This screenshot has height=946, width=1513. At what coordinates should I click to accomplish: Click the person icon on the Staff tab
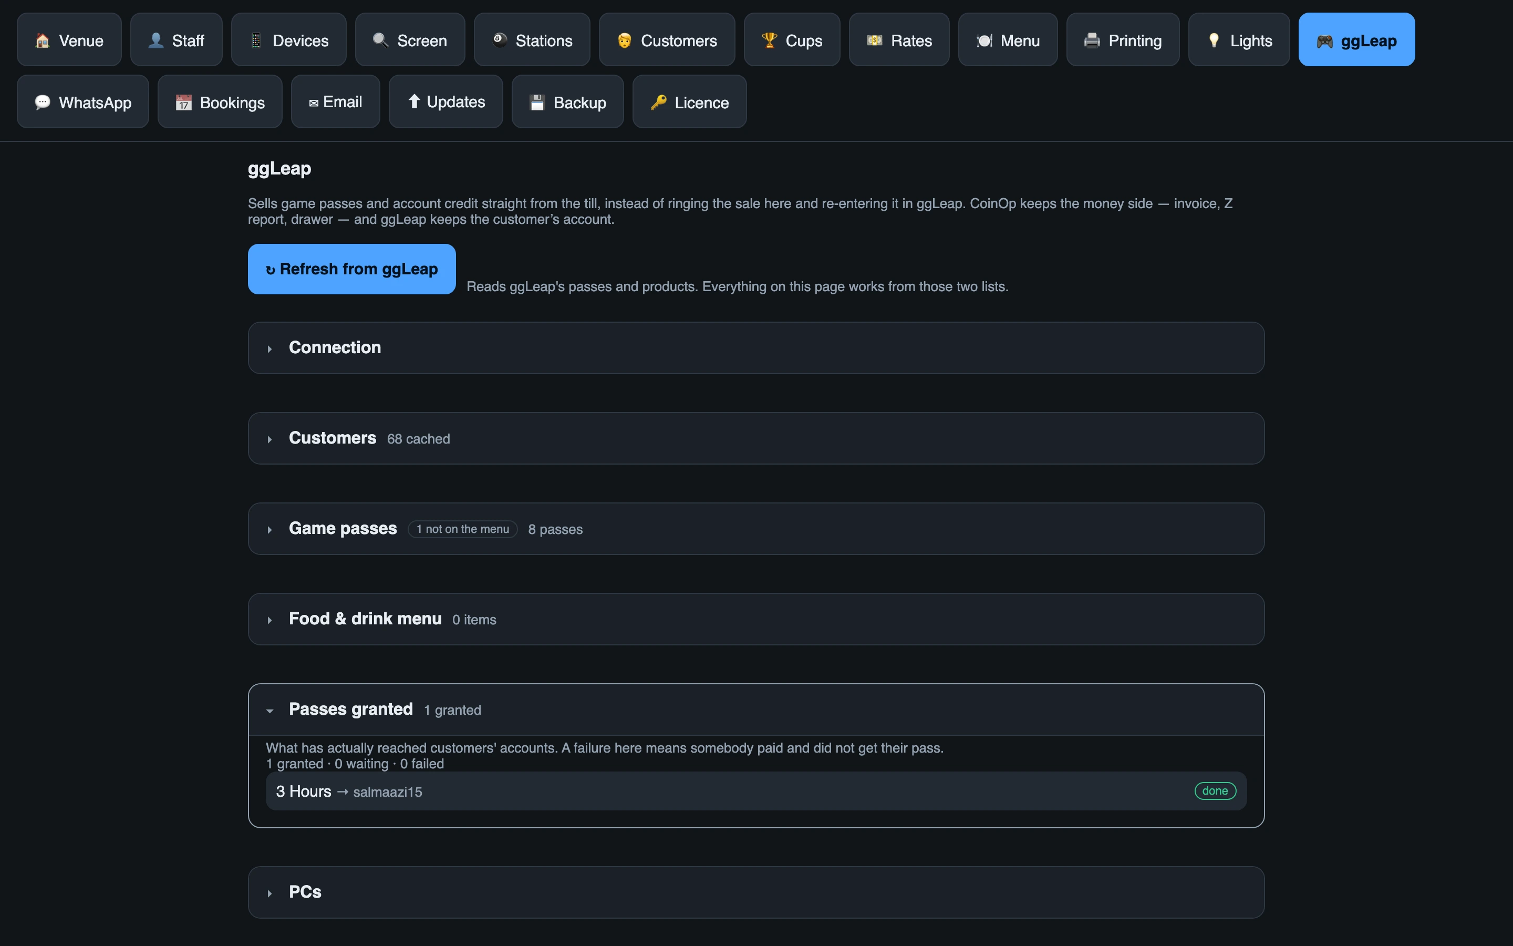pyautogui.click(x=156, y=40)
